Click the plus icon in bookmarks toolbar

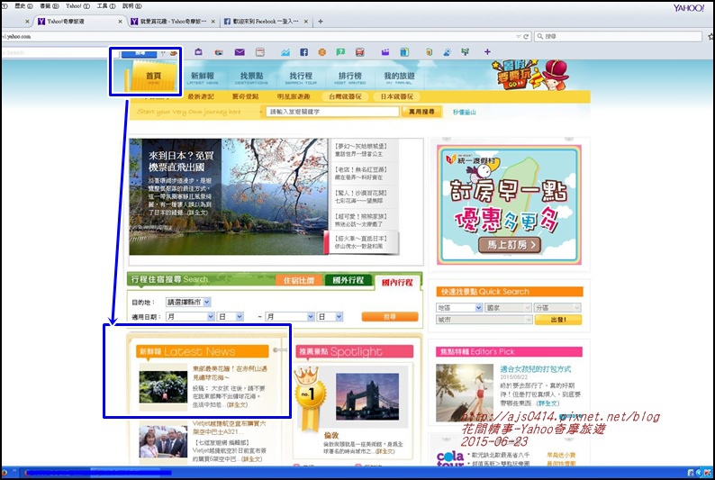487,52
